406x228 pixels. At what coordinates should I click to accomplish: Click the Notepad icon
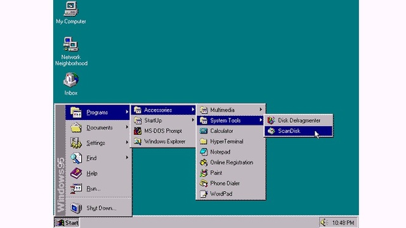pos(204,152)
